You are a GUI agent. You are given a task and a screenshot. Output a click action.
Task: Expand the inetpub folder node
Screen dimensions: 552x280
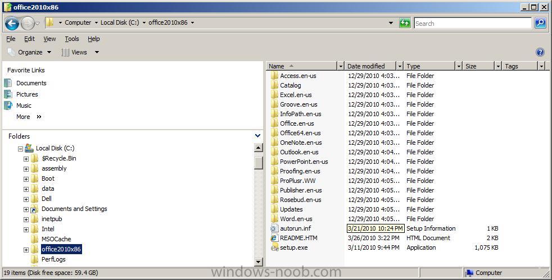(26, 219)
